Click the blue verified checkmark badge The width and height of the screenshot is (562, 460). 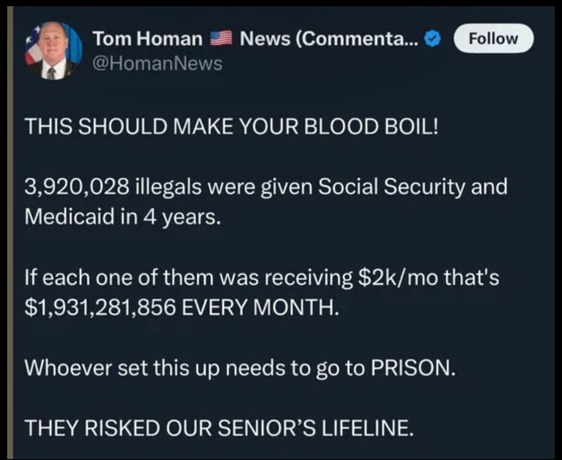point(432,39)
